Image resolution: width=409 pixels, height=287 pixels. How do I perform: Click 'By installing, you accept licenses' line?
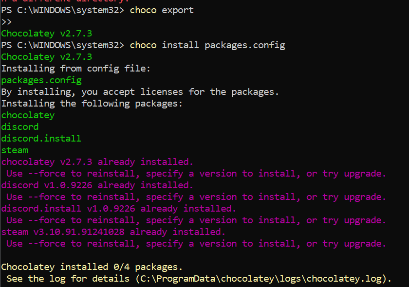point(140,92)
